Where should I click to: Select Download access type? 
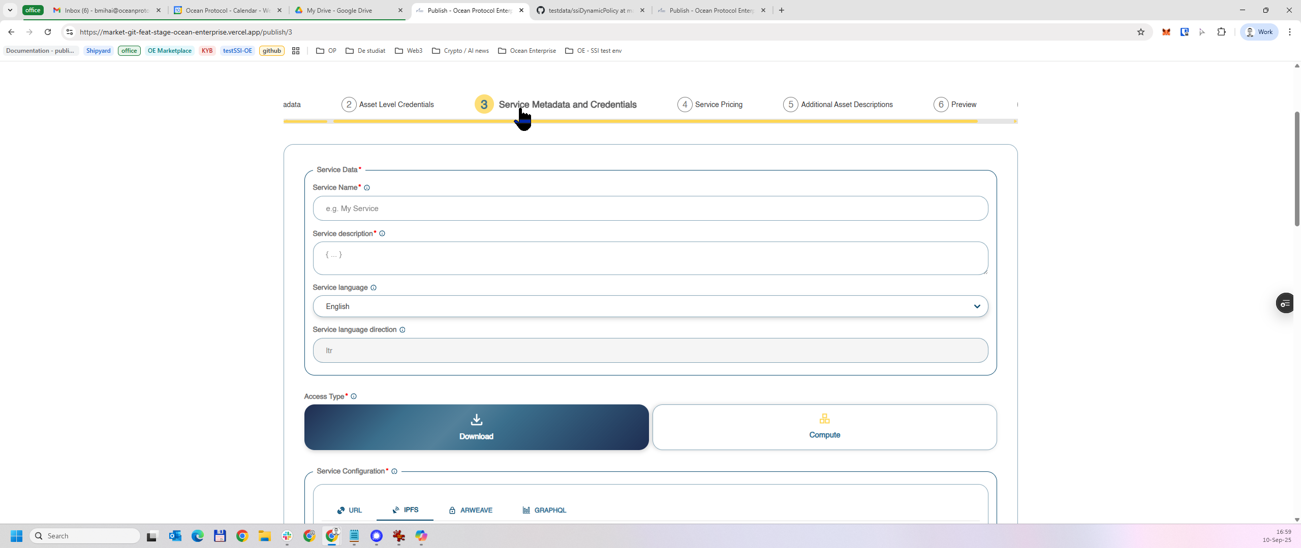[476, 427]
